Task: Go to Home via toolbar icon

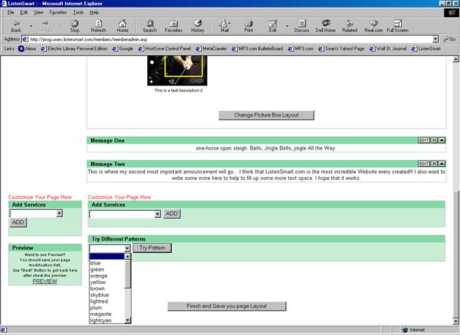Action: point(123,26)
